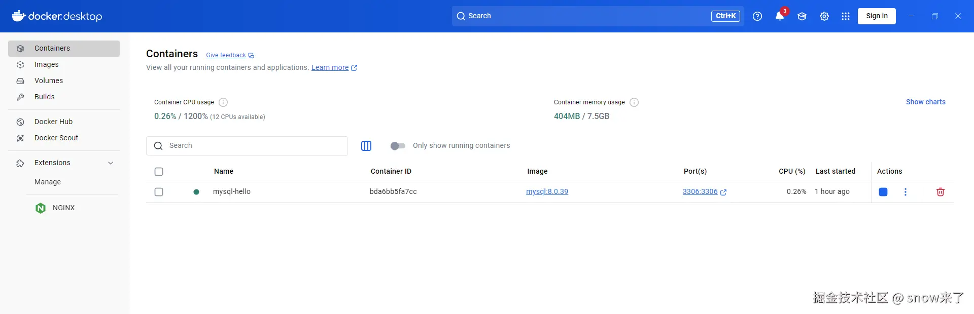Click the Builds wrench icon in sidebar
Viewport: 974px width, 314px height.
pyautogui.click(x=20, y=97)
